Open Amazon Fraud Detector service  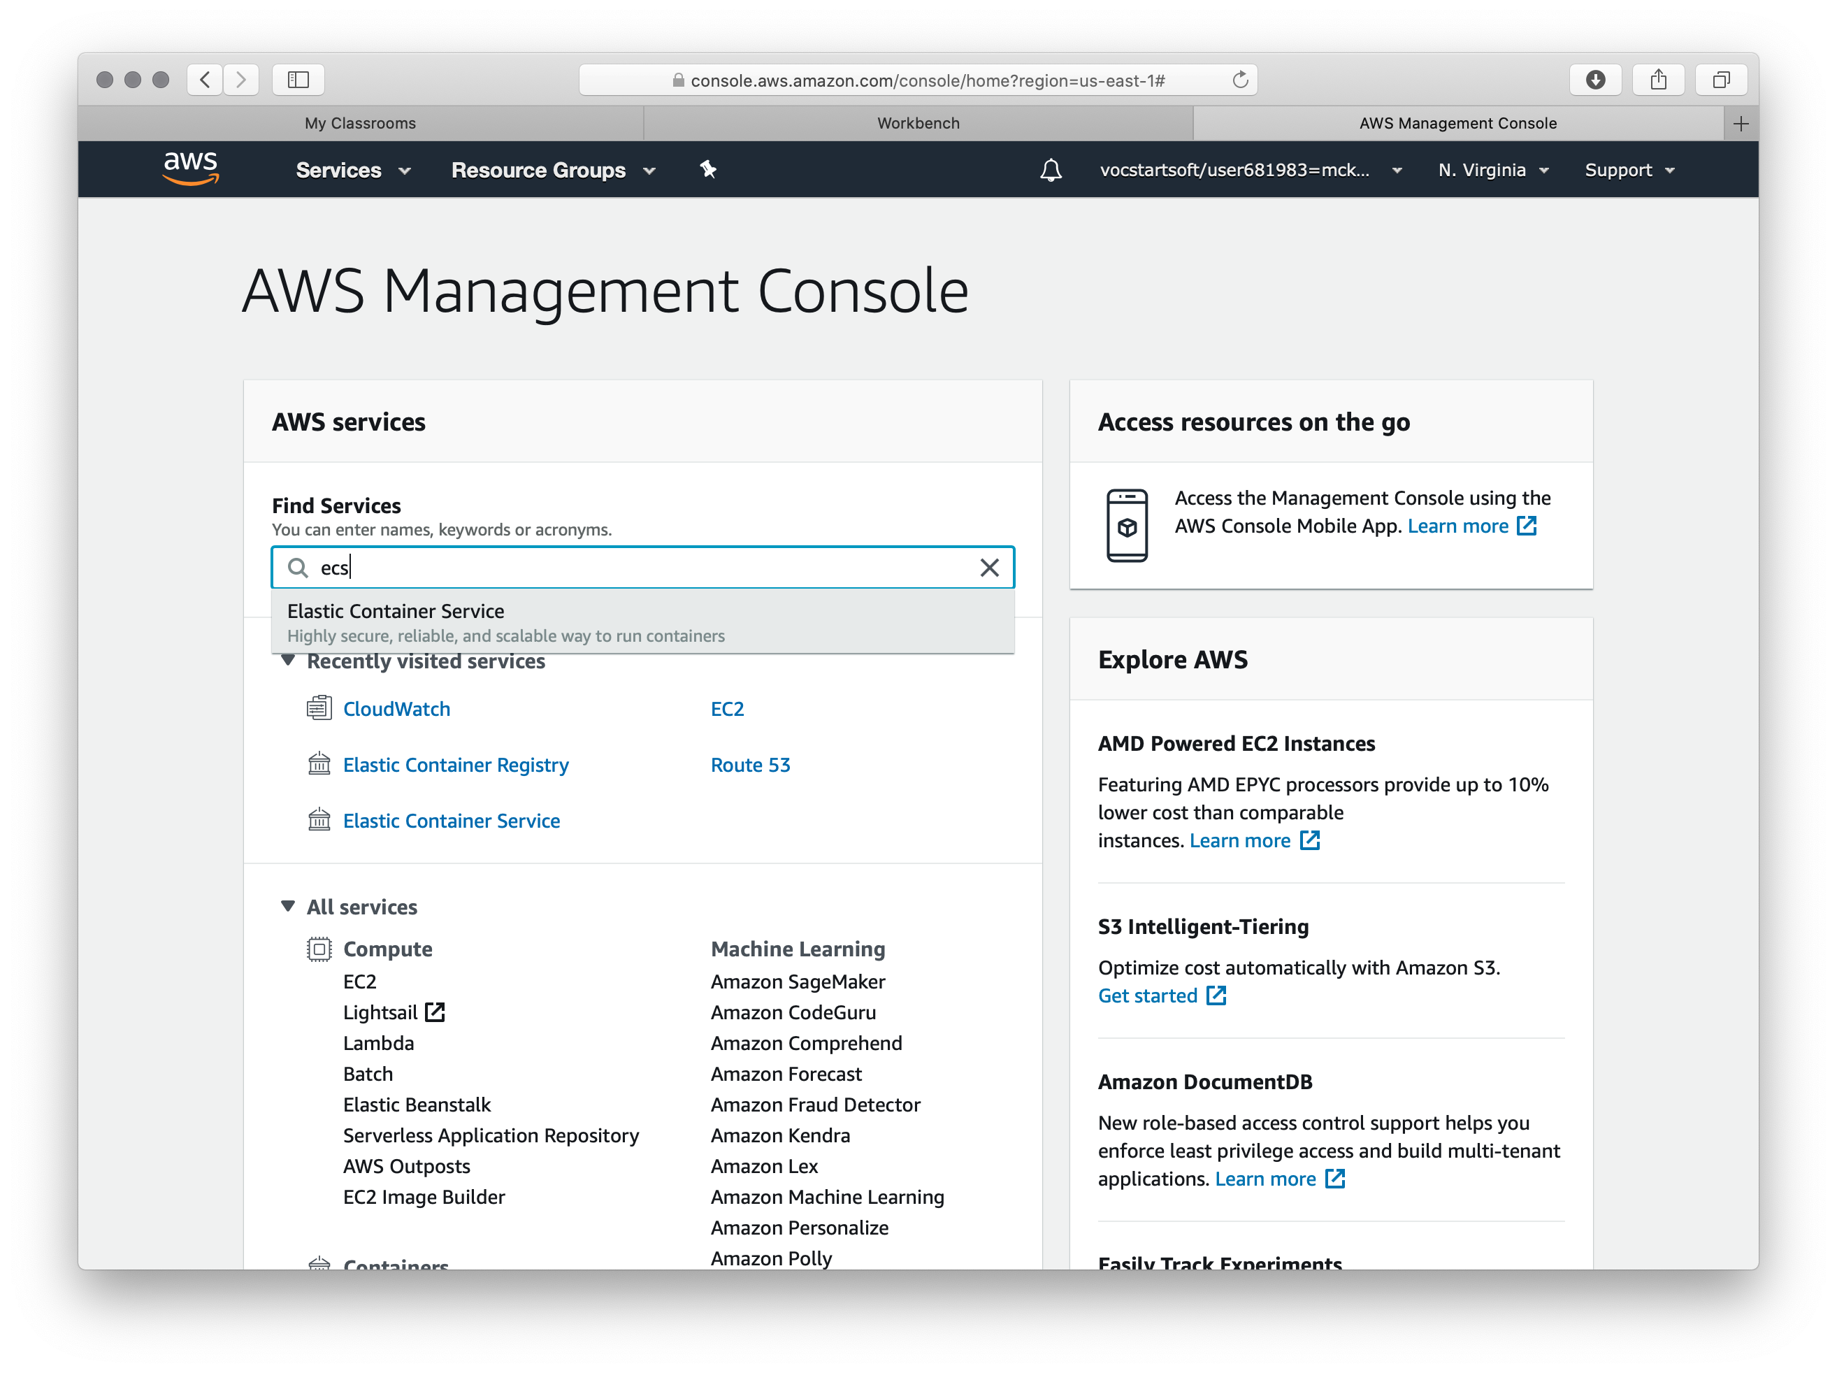[x=816, y=1104]
